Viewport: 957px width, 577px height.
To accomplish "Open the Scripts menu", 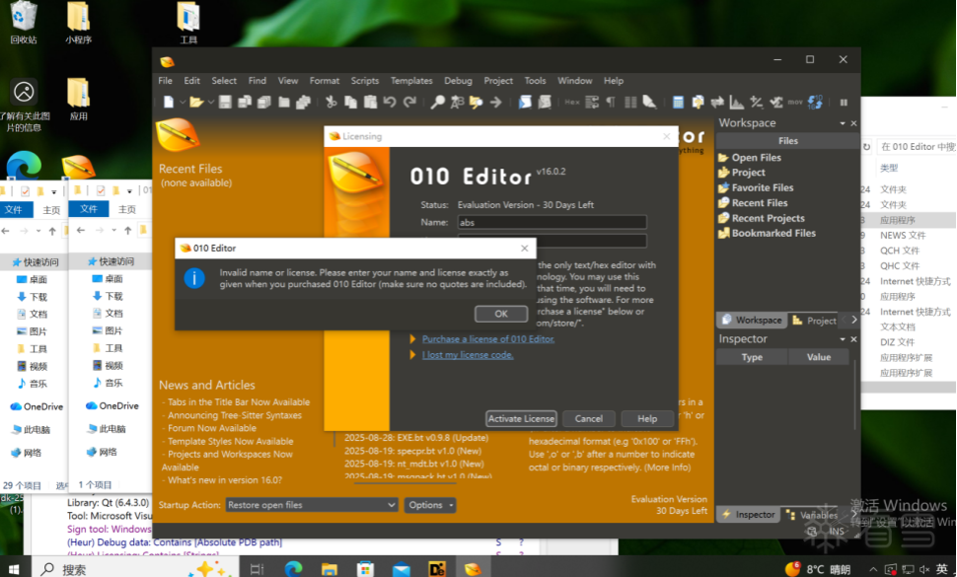I will point(364,81).
